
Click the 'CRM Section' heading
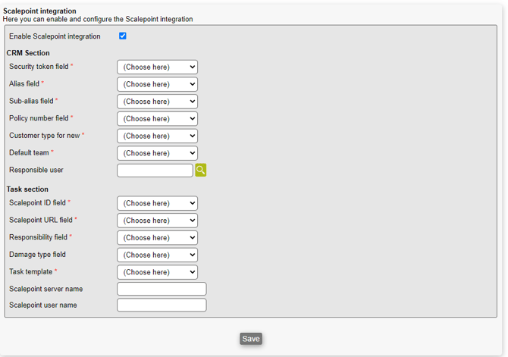tap(28, 53)
